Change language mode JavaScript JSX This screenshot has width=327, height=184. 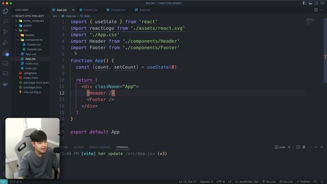tap(247, 182)
